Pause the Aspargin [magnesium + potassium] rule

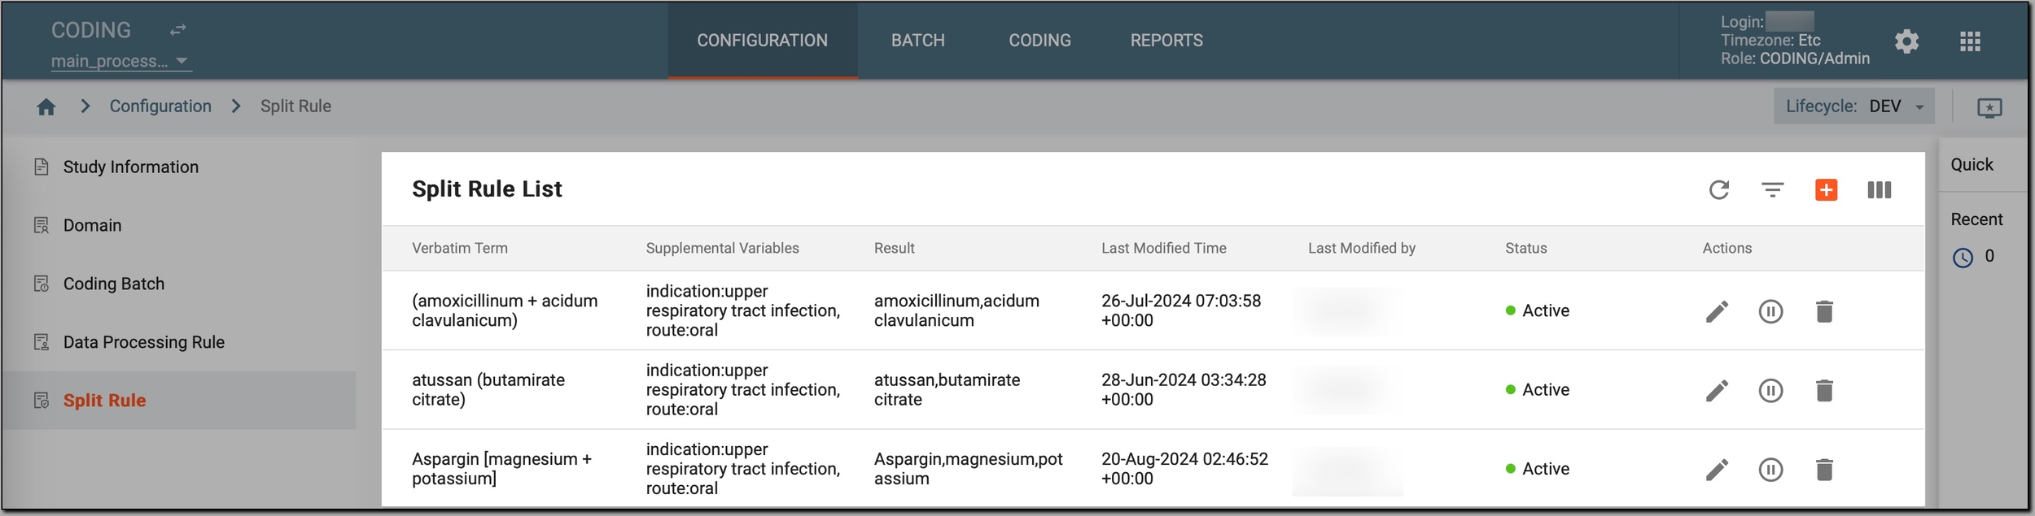pyautogui.click(x=1770, y=470)
